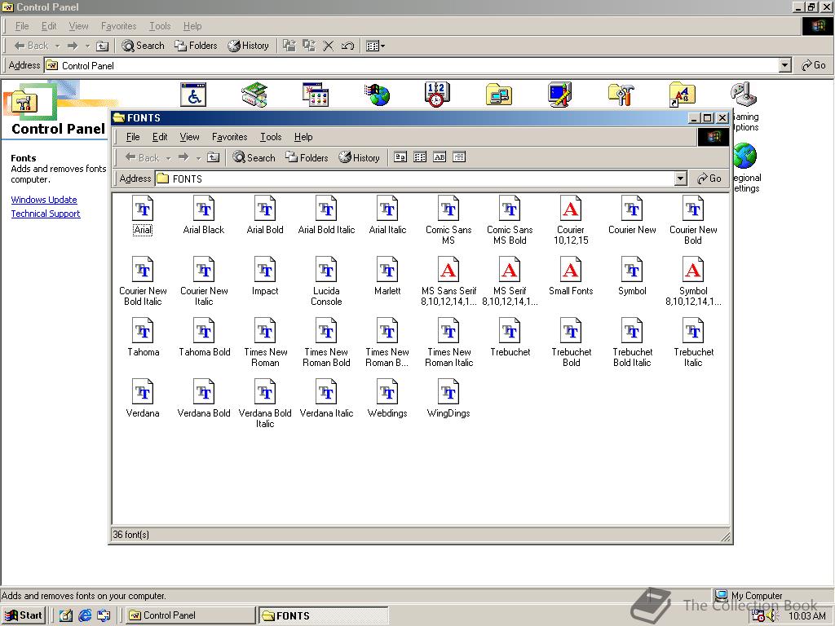Open Date/Time icon in Control Panel

pyautogui.click(x=437, y=95)
